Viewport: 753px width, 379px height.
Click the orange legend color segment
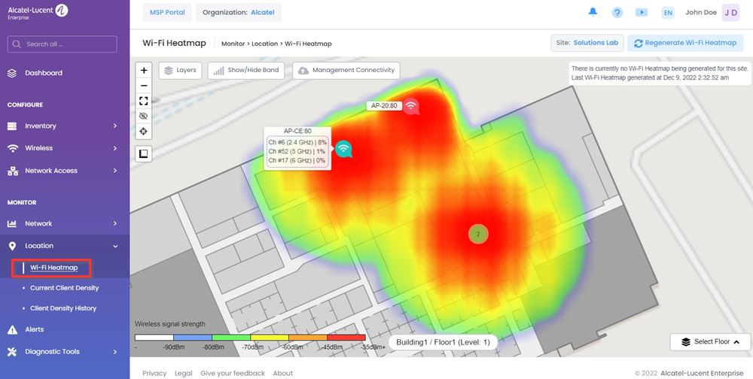click(x=308, y=338)
